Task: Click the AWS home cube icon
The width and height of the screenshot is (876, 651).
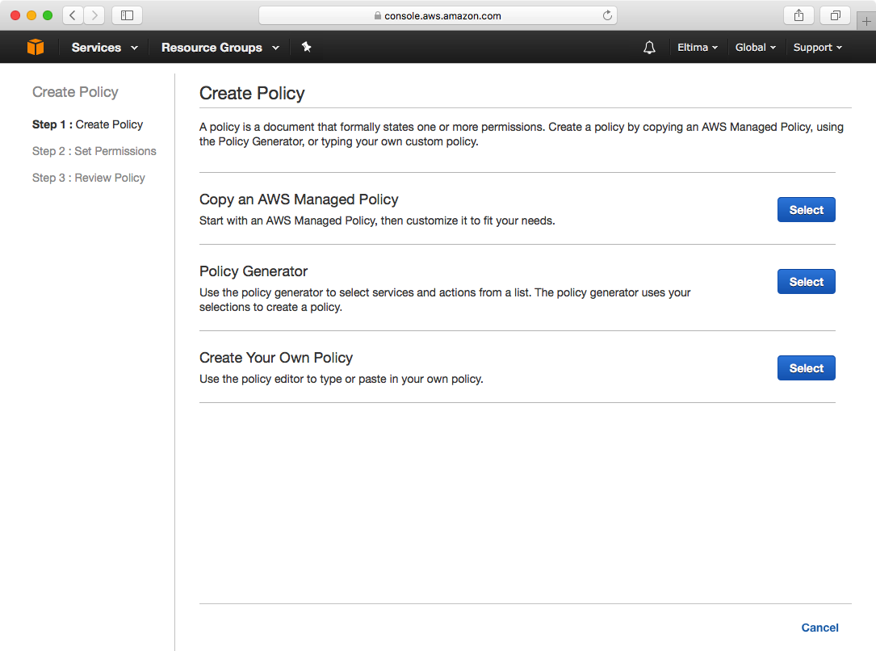Action: point(36,47)
